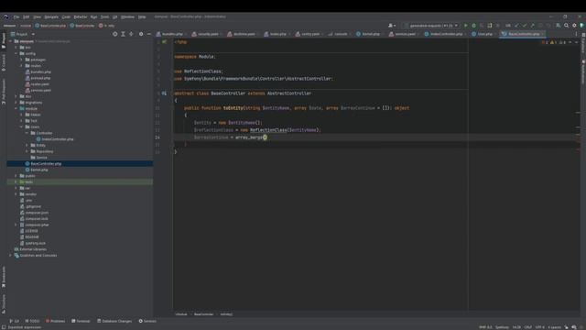This screenshot has height=330, width=586.
Task: Open the File menu
Action: [16, 16]
